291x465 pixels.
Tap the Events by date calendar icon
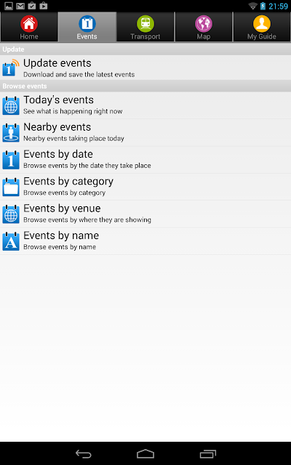[x=11, y=160]
